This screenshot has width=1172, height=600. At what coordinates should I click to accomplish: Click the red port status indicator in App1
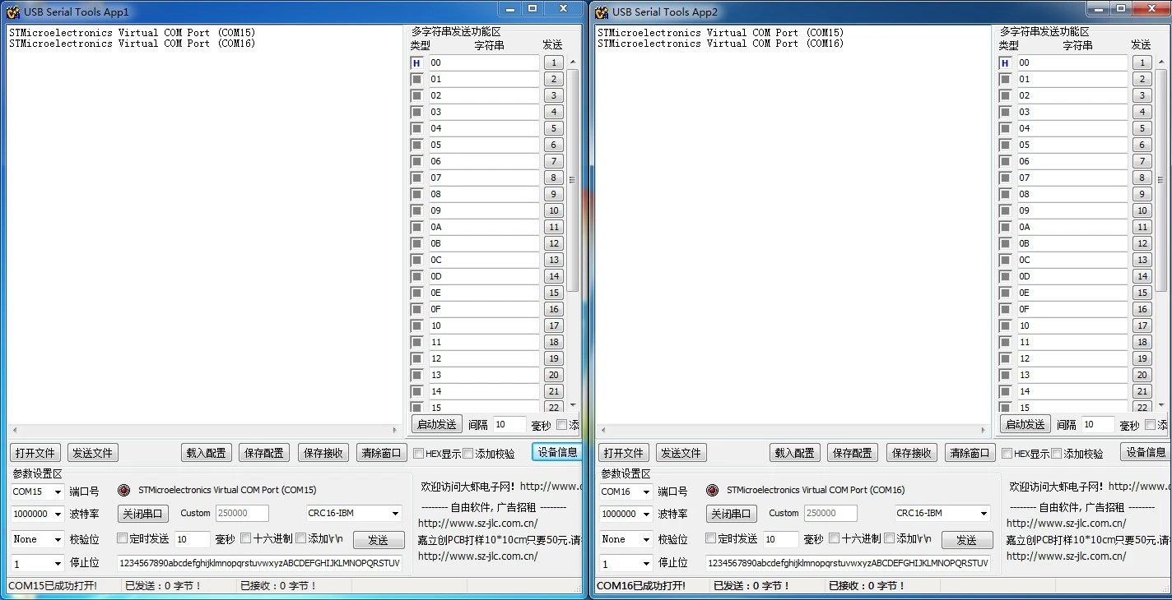point(123,490)
